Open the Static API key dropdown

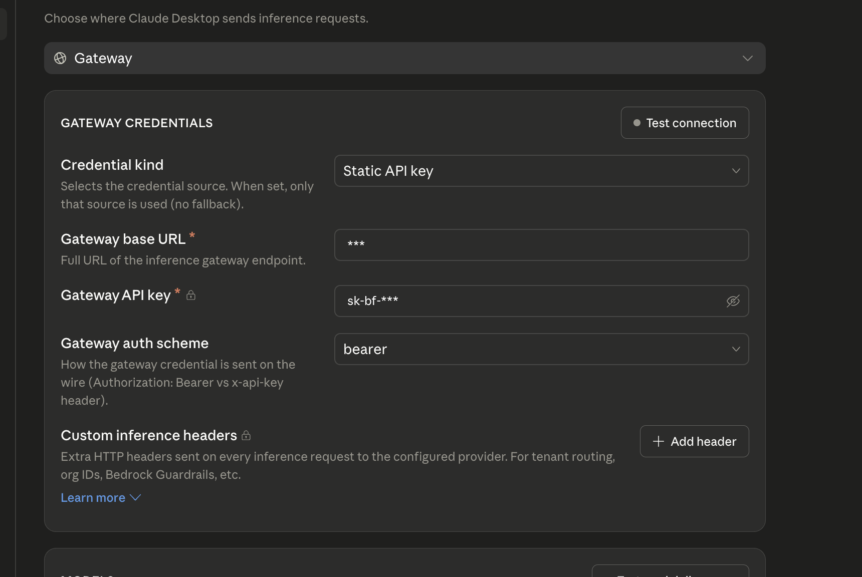pos(541,171)
